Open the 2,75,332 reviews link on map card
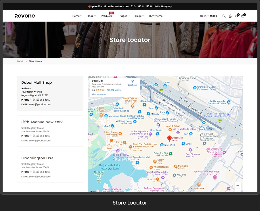The image size is (260, 211). point(114,90)
